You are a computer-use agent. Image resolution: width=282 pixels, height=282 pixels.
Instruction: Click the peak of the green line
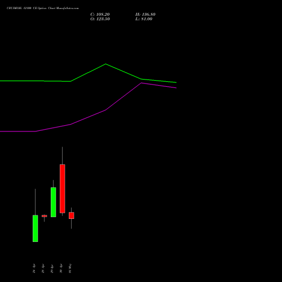coord(105,64)
